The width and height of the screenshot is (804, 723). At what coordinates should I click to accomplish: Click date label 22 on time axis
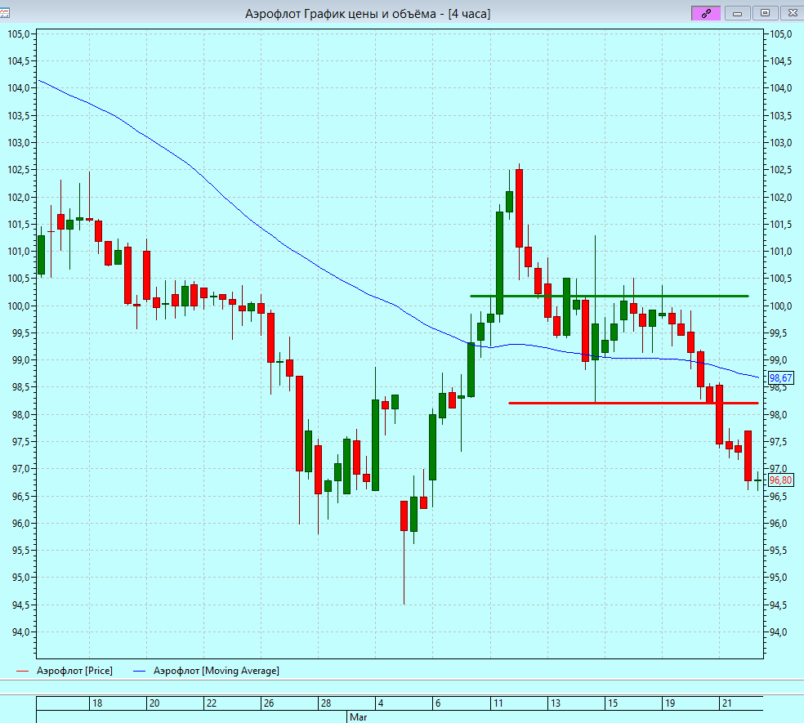click(x=212, y=703)
